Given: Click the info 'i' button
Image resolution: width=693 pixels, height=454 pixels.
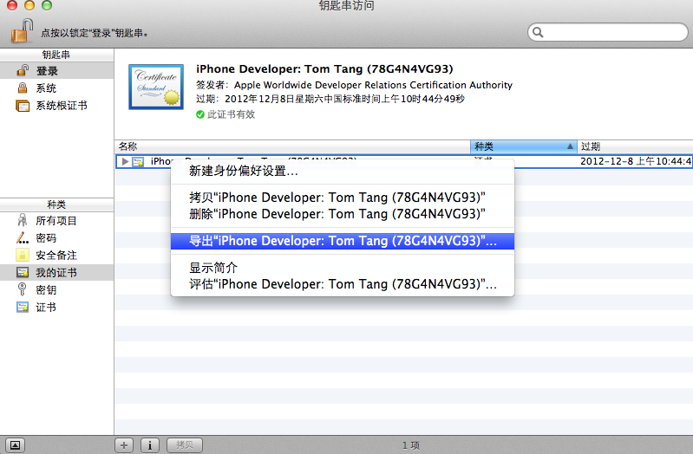Looking at the screenshot, I should (150, 445).
